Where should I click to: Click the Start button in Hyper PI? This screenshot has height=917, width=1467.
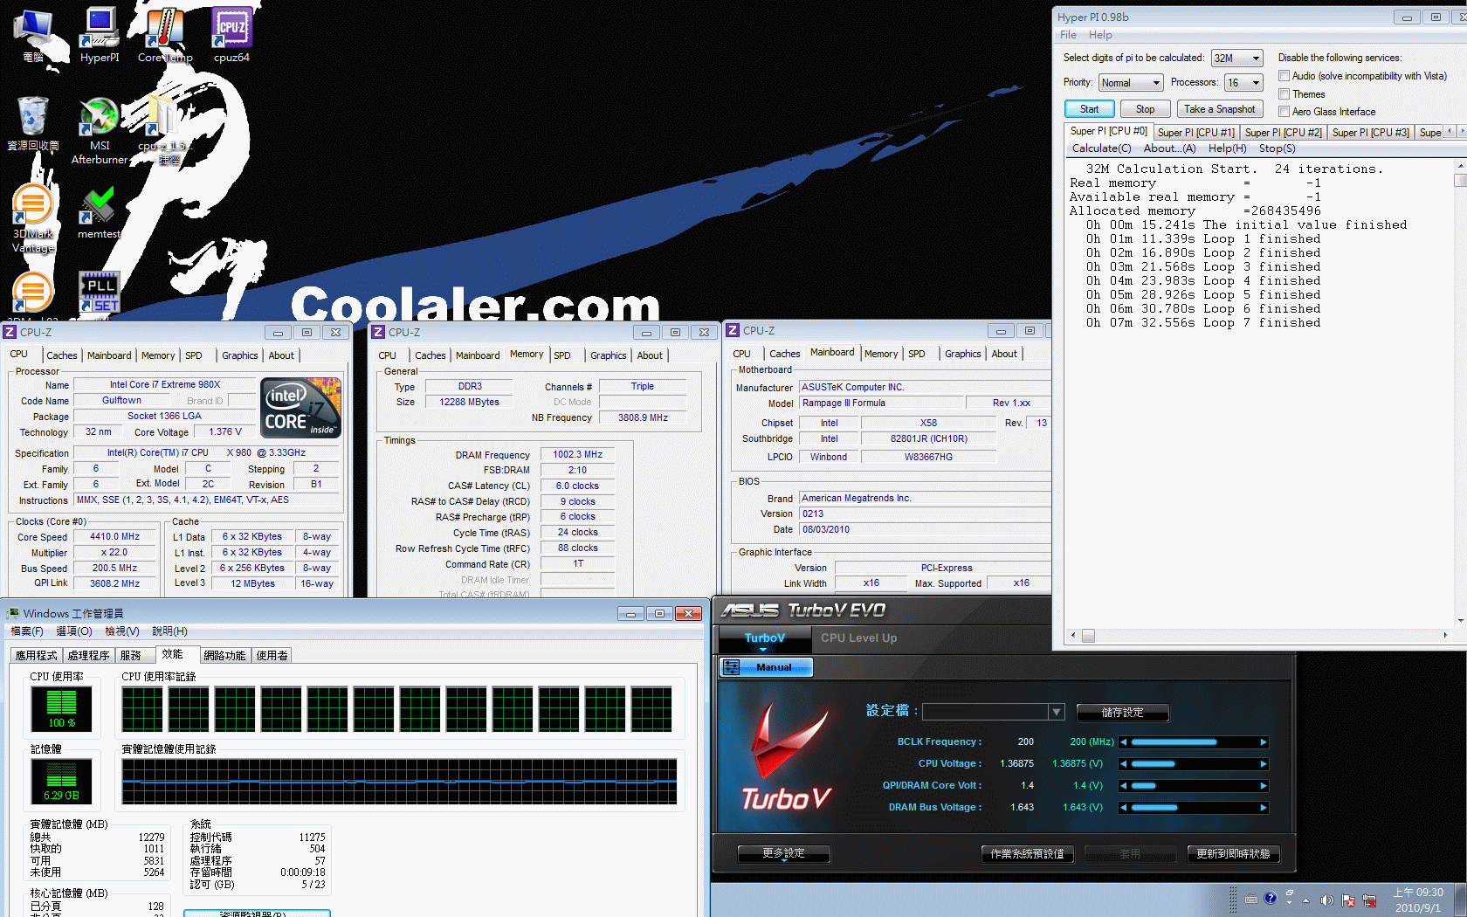(1089, 109)
